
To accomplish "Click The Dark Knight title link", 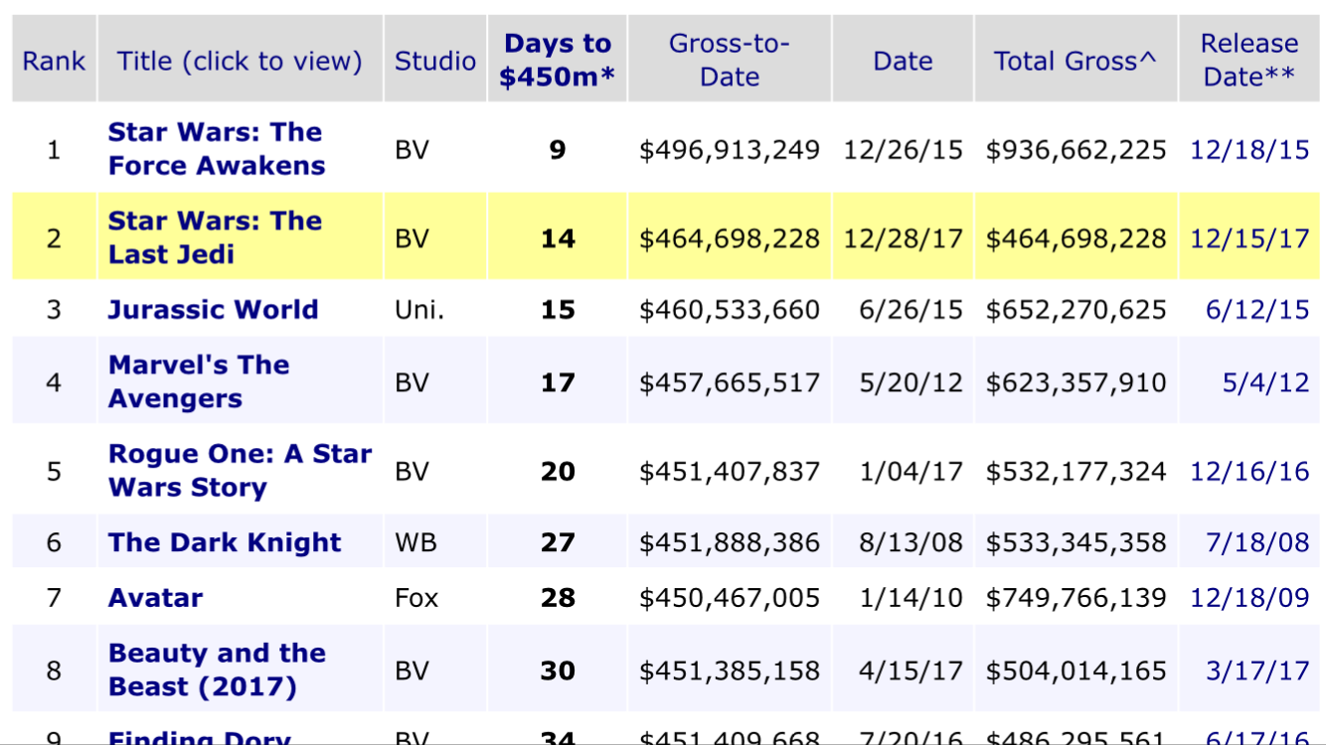I will [225, 542].
